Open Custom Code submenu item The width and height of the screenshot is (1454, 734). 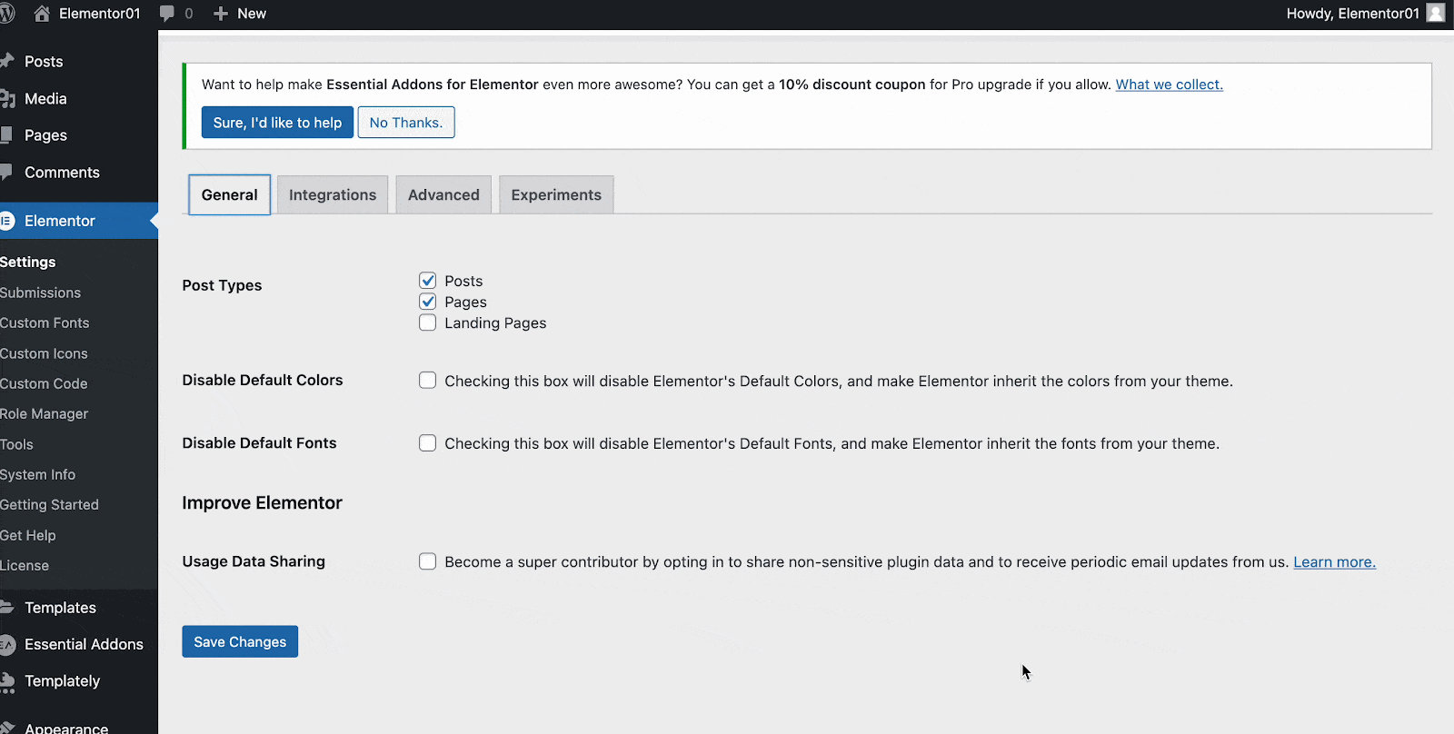point(44,383)
